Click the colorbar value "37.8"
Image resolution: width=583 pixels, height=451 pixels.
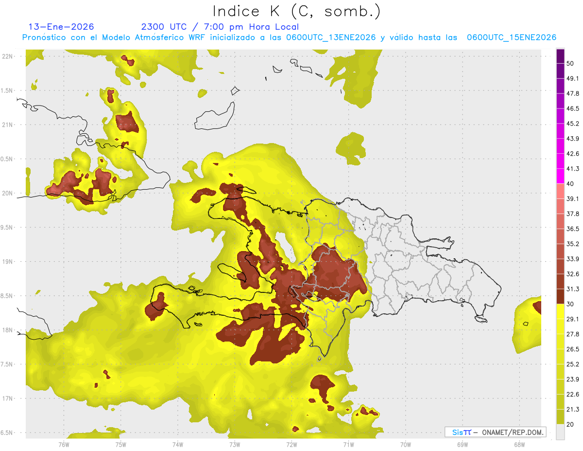pos(573,214)
